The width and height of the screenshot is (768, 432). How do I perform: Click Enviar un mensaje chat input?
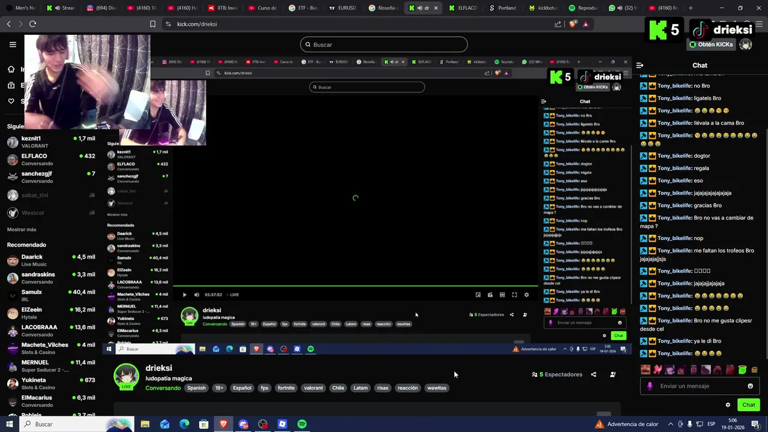click(699, 386)
